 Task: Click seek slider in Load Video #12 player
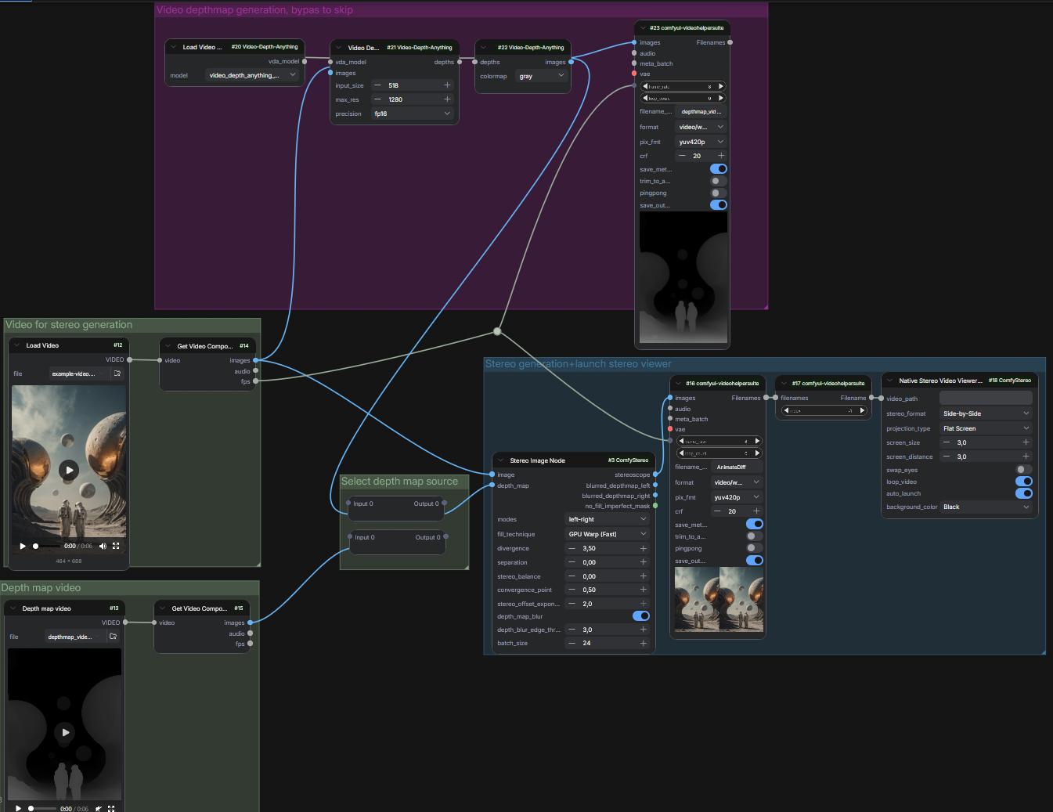tap(46, 546)
